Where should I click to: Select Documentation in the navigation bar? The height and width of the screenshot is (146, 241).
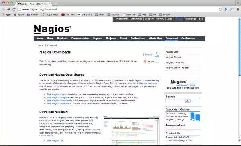tap(80, 39)
